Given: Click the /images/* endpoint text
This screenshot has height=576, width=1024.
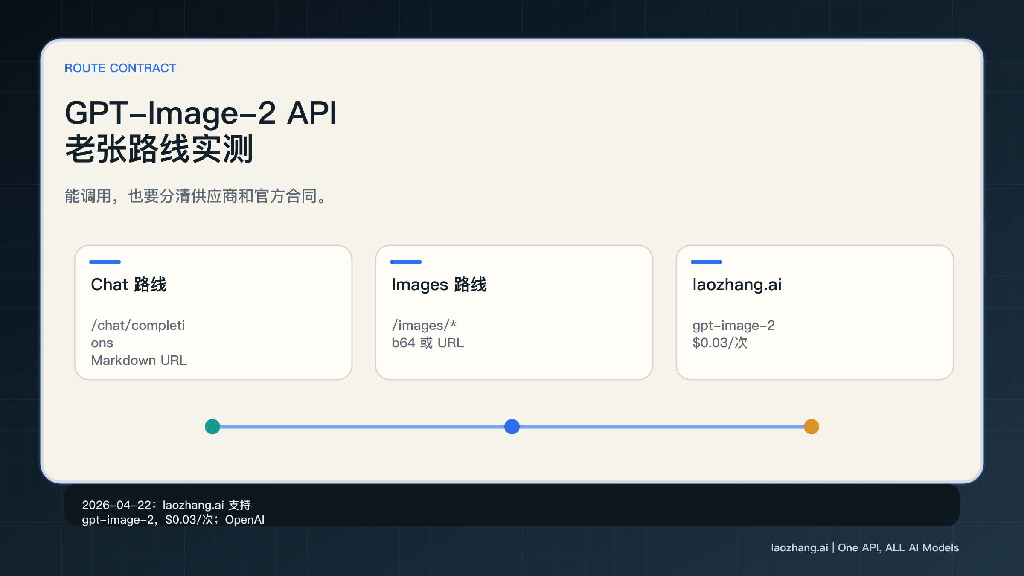Looking at the screenshot, I should [x=424, y=325].
